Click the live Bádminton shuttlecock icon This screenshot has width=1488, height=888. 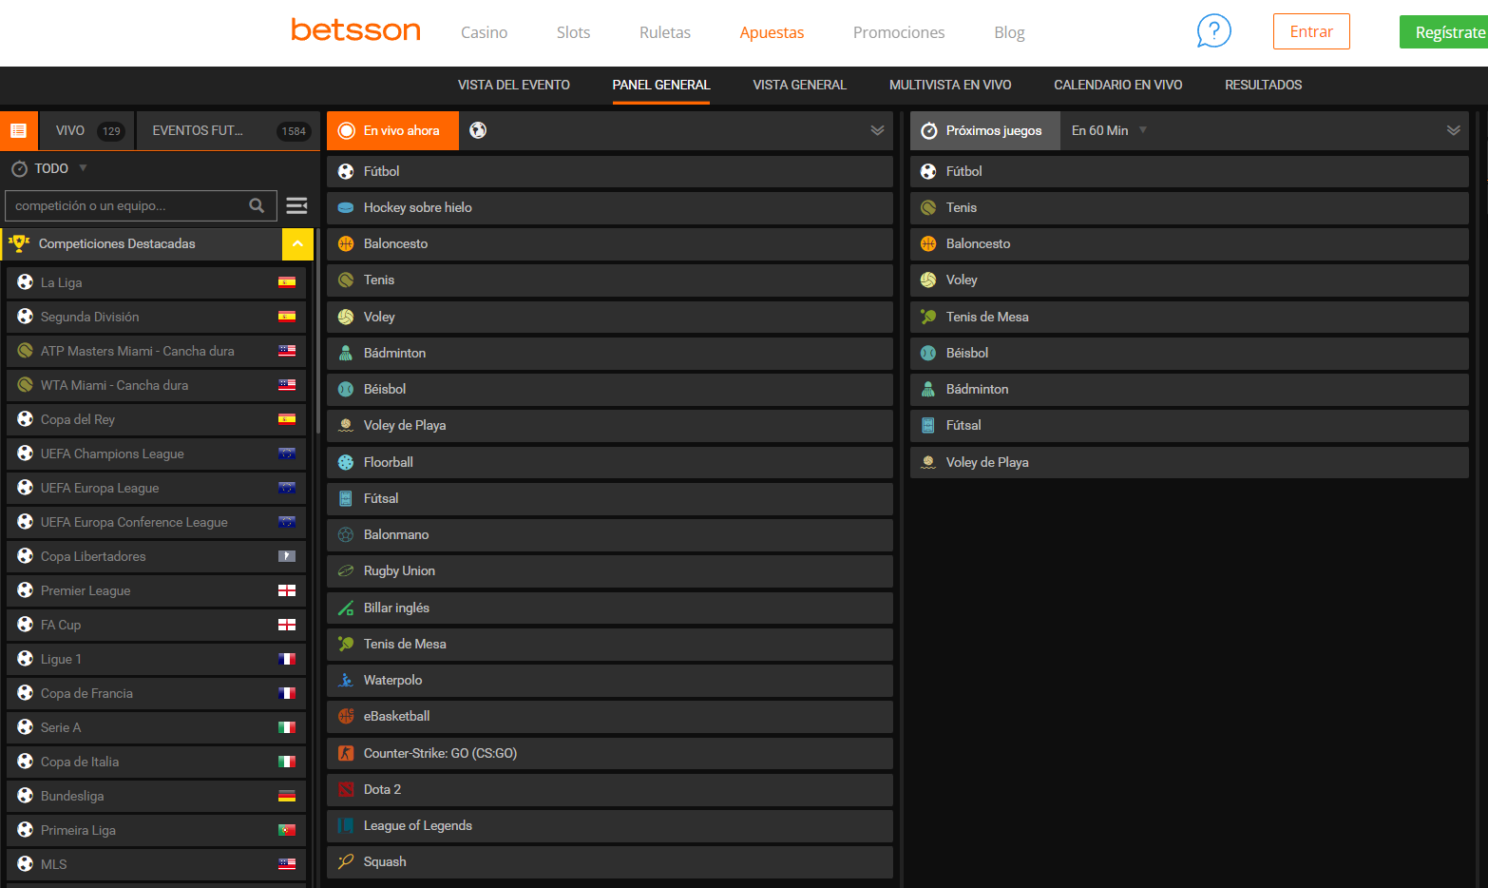[x=346, y=353]
